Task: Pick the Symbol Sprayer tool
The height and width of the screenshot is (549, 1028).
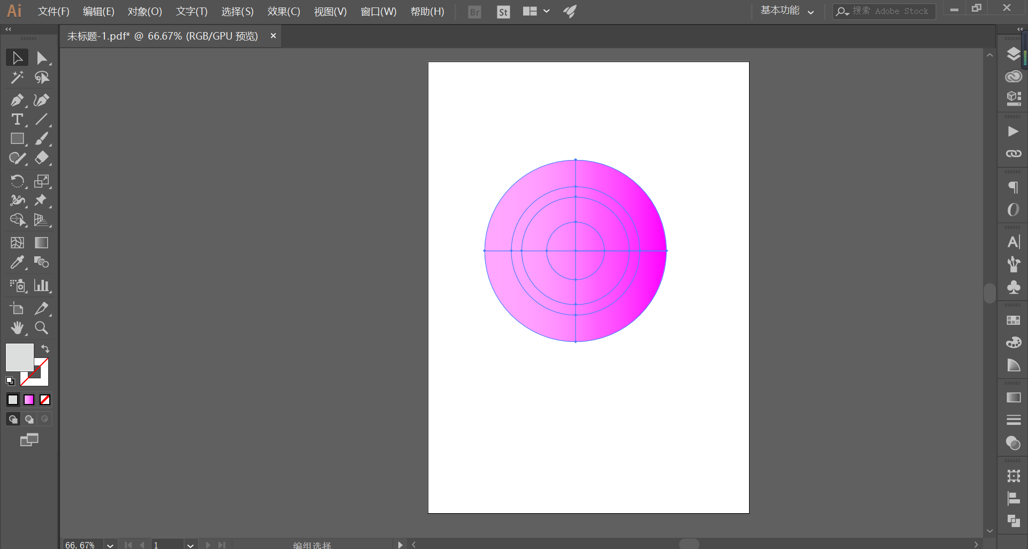Action: [17, 285]
